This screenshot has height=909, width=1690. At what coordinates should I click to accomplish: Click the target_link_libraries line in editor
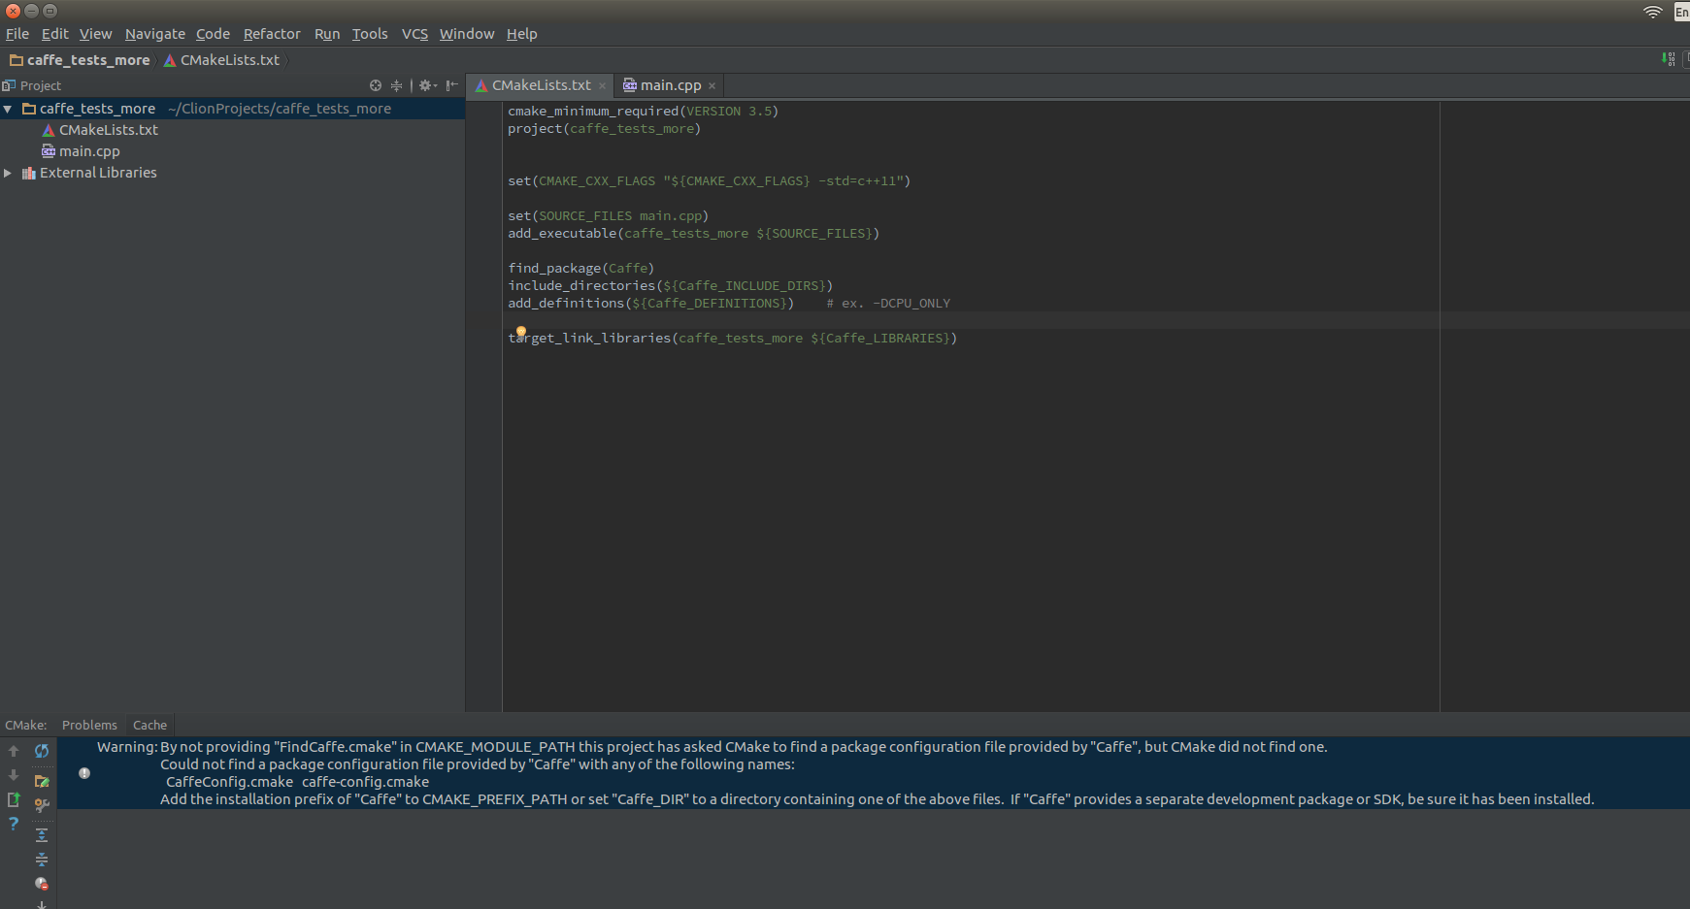pyautogui.click(x=733, y=339)
